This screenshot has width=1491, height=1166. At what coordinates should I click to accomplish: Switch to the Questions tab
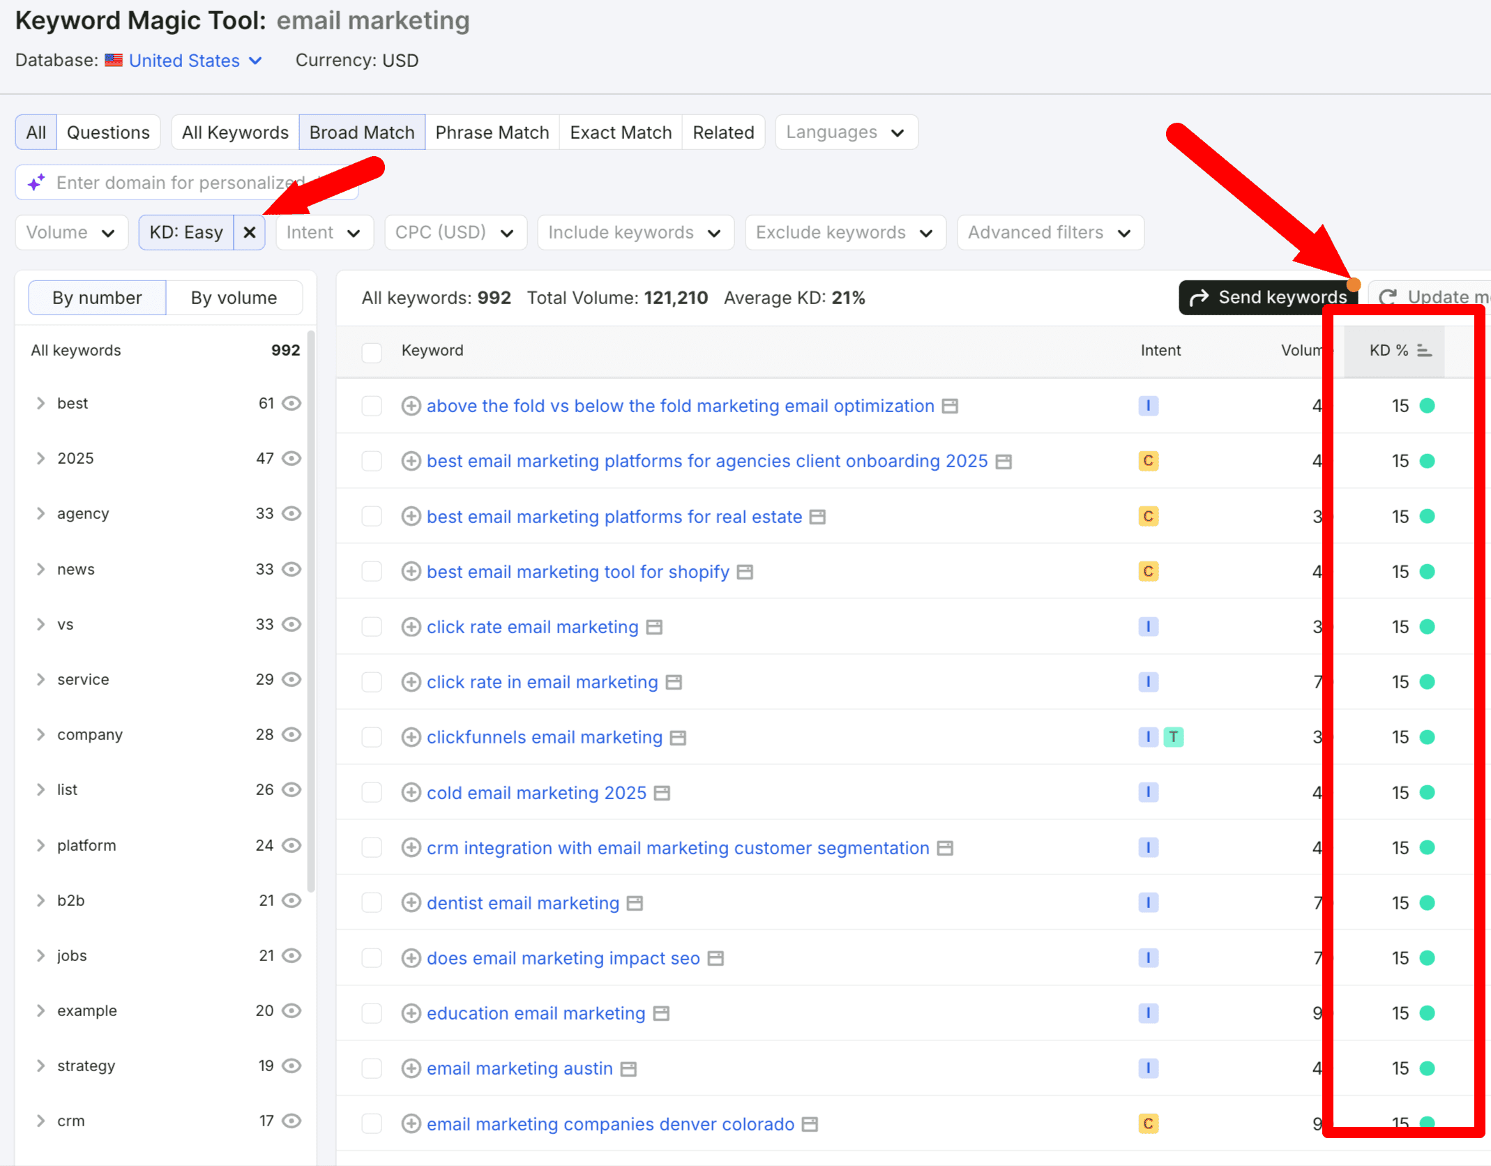pos(108,132)
